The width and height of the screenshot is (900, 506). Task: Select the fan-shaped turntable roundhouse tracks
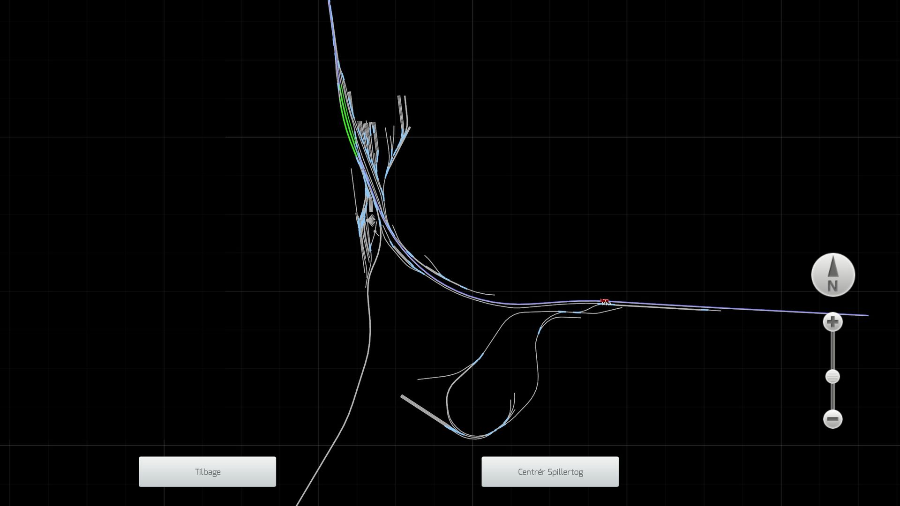pyautogui.click(x=371, y=220)
